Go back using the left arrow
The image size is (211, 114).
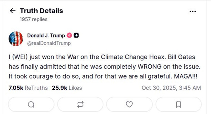pos(12,11)
